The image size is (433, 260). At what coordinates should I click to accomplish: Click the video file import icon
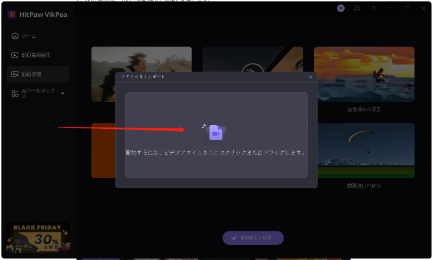[x=216, y=132]
